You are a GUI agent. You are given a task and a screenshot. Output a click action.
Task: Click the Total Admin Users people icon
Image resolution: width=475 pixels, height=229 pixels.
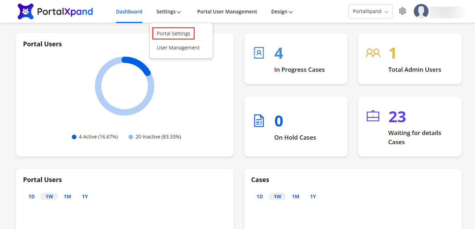click(373, 53)
